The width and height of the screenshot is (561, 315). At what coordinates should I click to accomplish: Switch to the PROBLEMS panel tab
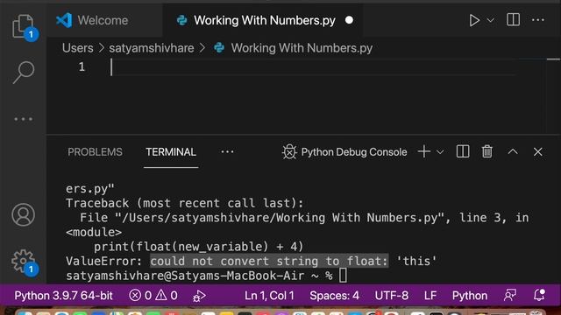coord(95,152)
